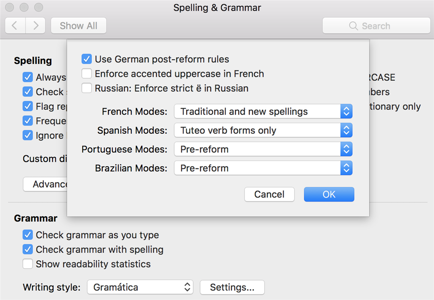
Task: Go forward with the right chevron button
Action: click(36, 26)
